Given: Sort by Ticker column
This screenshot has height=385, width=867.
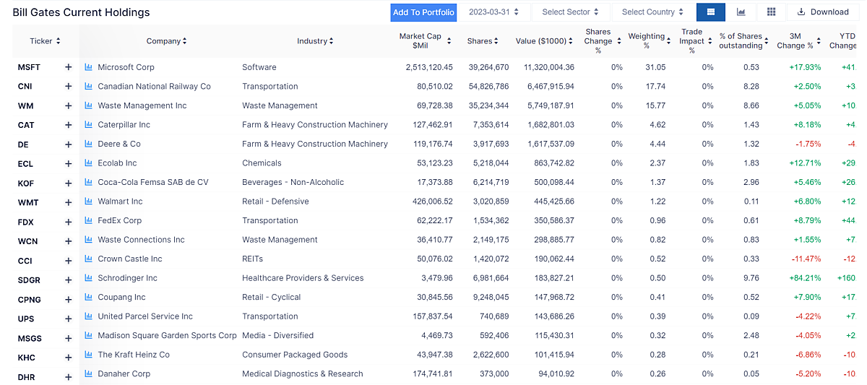Looking at the screenshot, I should pyautogui.click(x=45, y=41).
